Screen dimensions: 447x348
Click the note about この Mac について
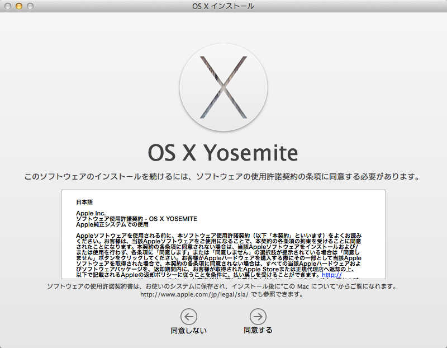pyautogui.click(x=222, y=286)
